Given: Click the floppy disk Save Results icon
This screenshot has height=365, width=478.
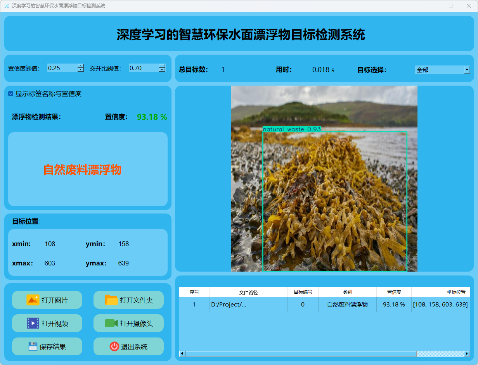Looking at the screenshot, I should 33,346.
